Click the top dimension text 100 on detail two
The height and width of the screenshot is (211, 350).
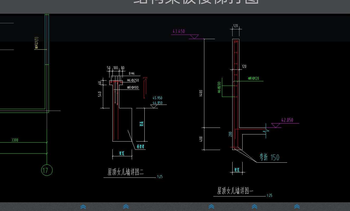pyautogui.click(x=115, y=68)
